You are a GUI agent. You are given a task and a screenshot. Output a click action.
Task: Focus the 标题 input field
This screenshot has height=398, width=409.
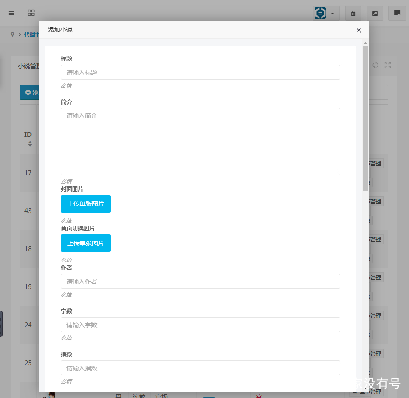coord(200,72)
